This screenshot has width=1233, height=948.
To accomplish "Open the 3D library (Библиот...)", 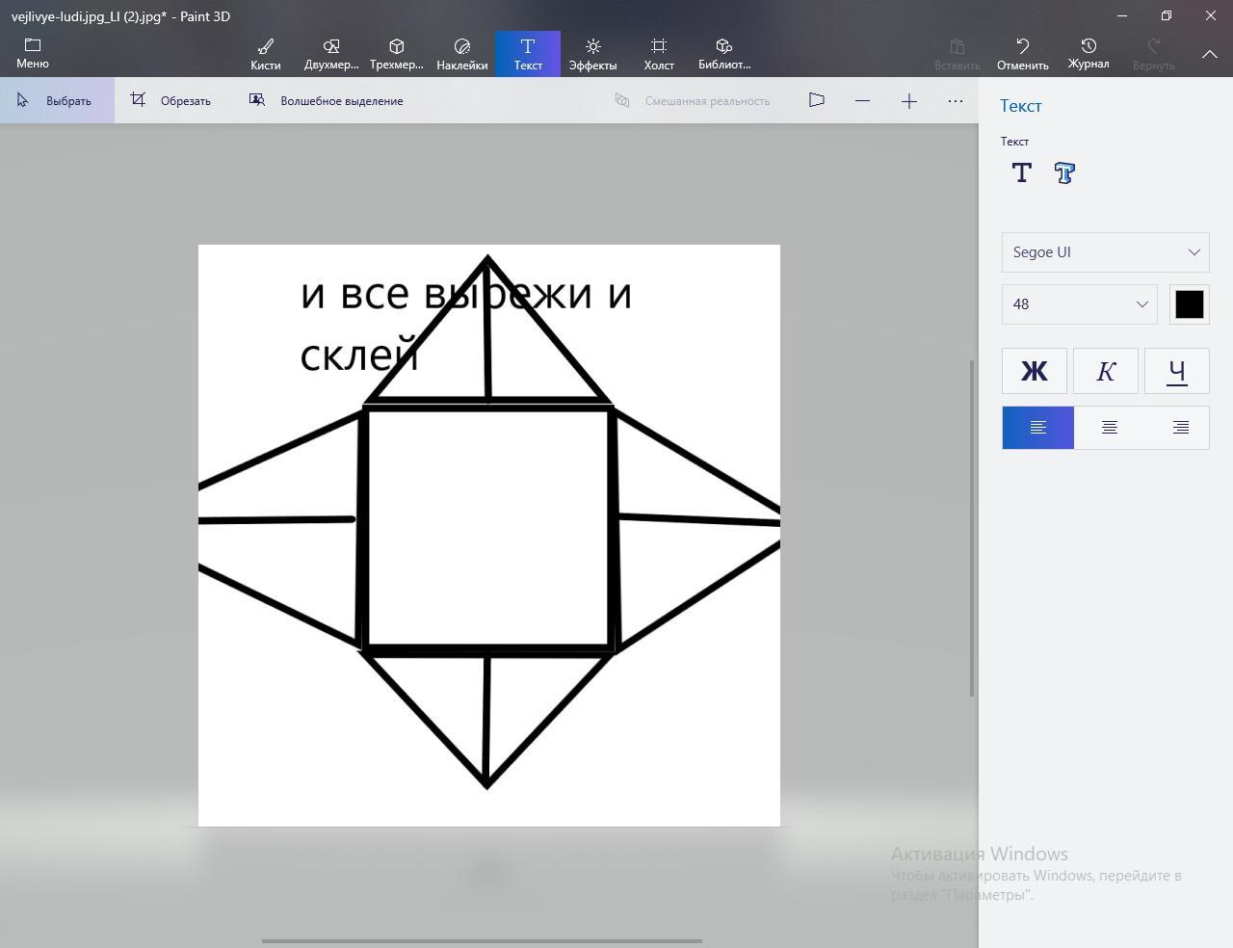I will [x=724, y=54].
